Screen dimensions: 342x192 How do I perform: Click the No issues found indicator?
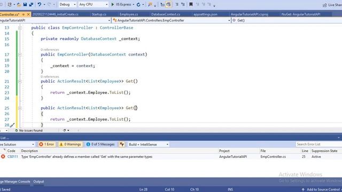[29, 130]
